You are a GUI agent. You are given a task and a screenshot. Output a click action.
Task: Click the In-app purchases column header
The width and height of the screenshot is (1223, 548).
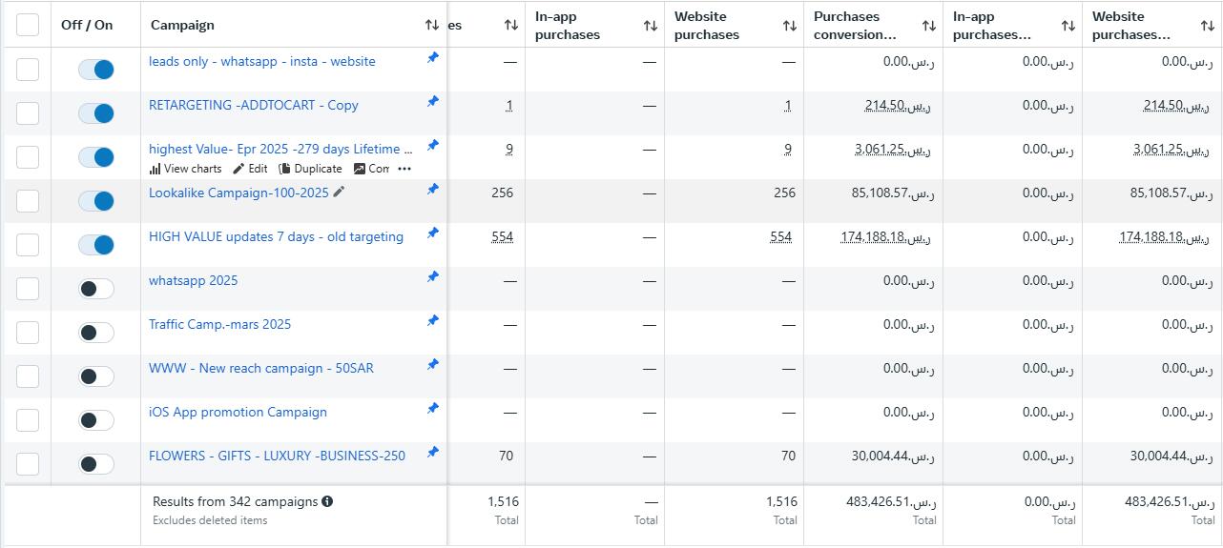pyautogui.click(x=568, y=26)
